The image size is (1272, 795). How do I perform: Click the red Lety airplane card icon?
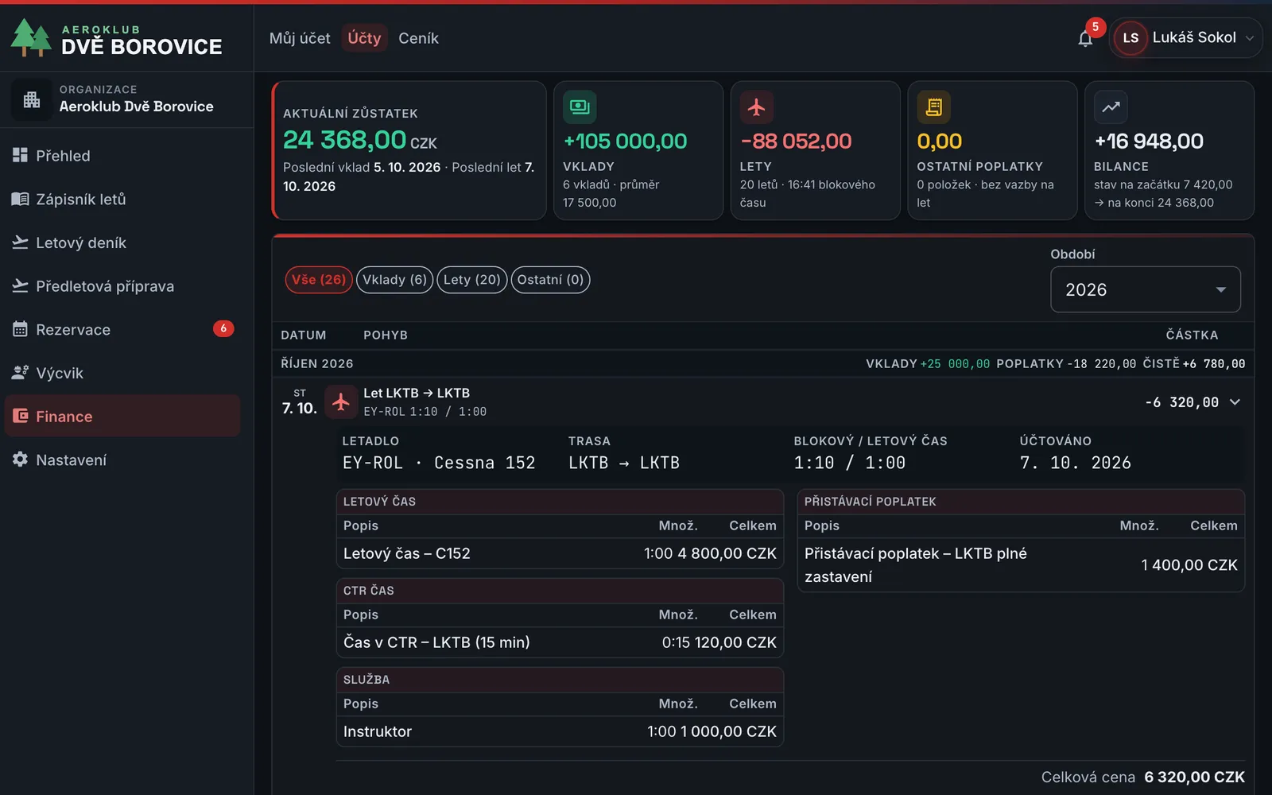[x=756, y=107]
